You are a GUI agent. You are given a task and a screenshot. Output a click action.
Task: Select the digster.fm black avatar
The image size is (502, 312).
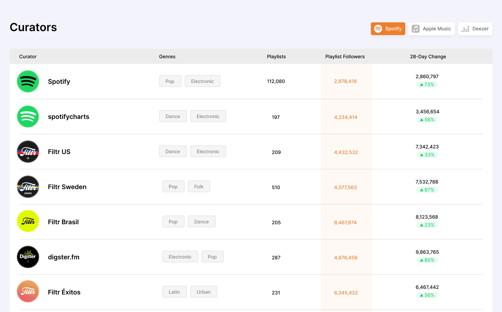point(28,257)
